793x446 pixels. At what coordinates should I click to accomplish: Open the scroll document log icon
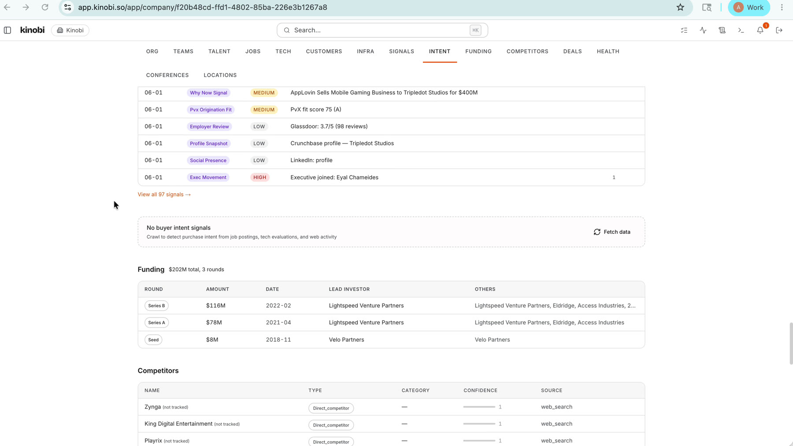click(722, 30)
